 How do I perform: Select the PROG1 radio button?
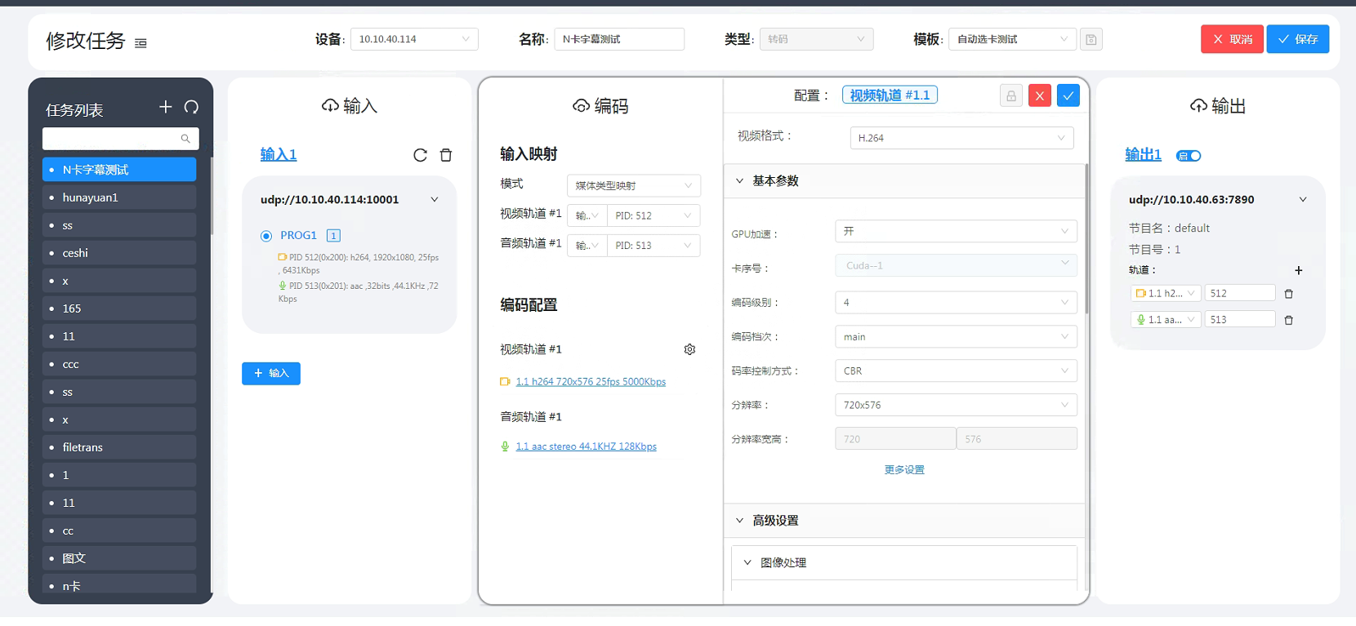click(266, 236)
